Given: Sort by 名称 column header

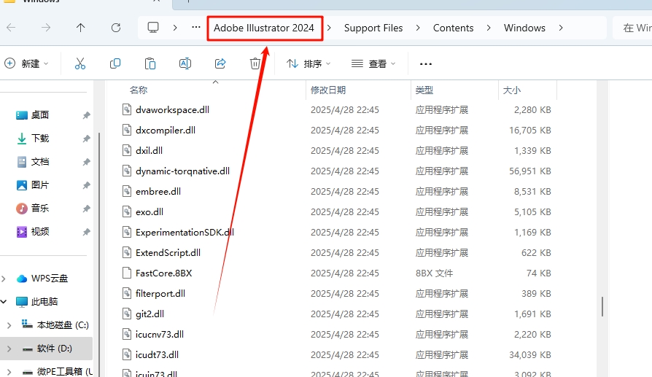Looking at the screenshot, I should 139,90.
